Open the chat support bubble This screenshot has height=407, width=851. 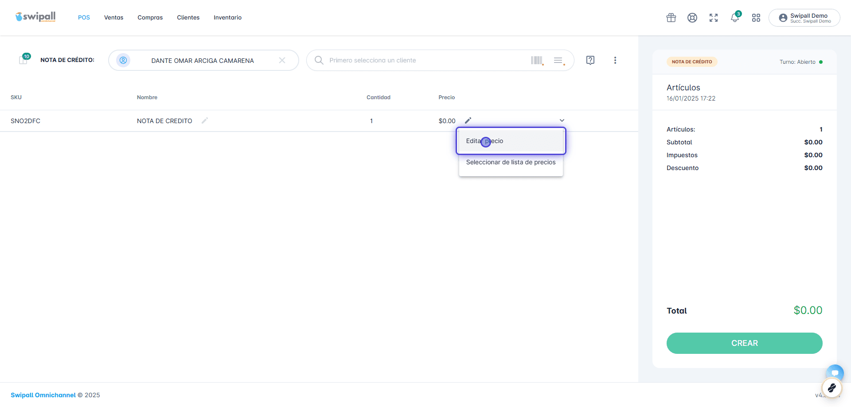(x=835, y=372)
